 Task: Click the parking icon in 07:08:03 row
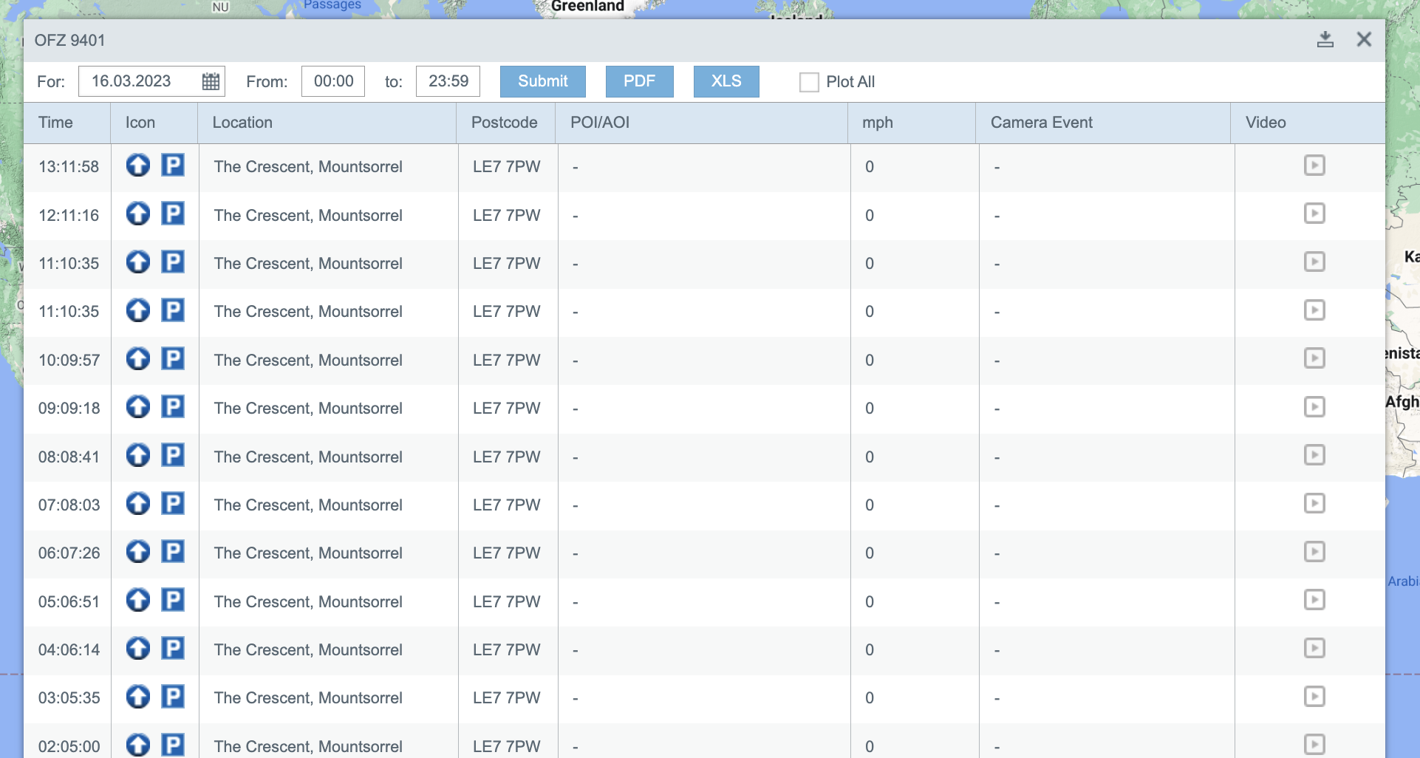click(173, 504)
